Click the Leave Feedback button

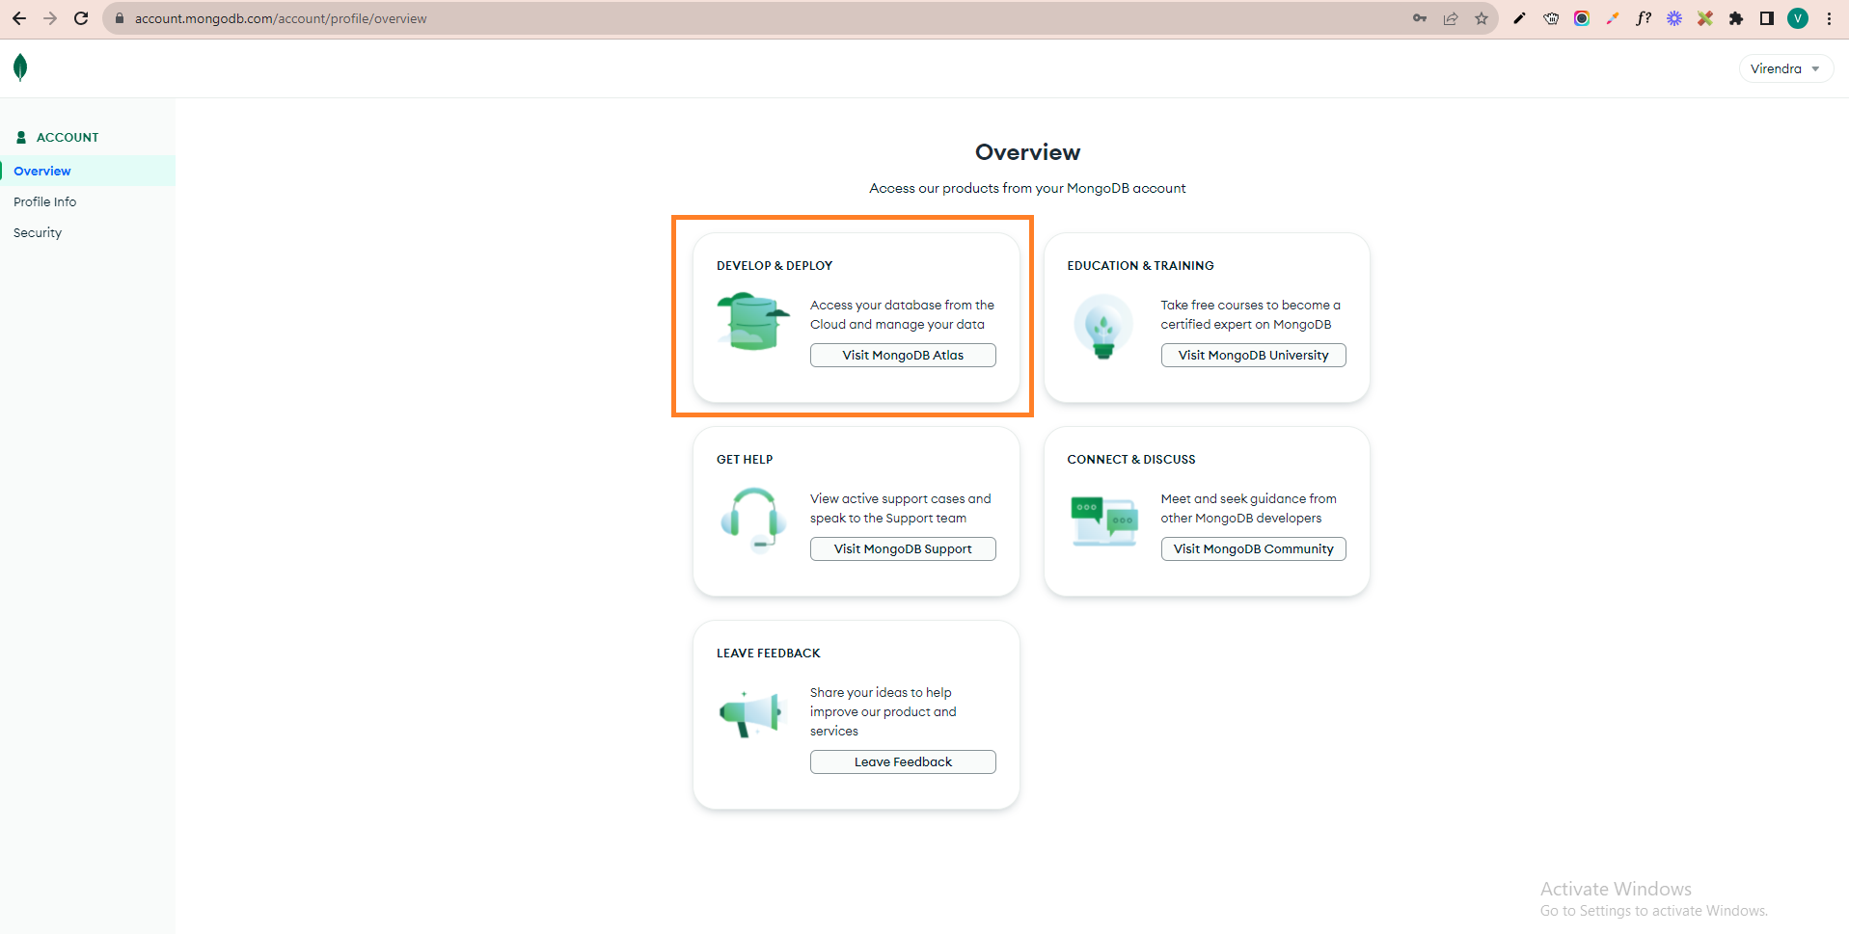903,762
